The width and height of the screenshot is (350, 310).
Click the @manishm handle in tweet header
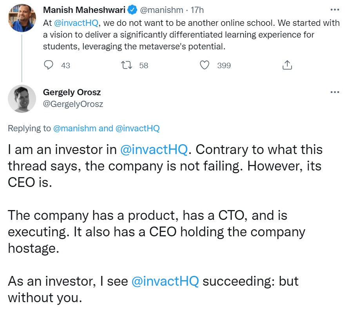[x=161, y=10]
